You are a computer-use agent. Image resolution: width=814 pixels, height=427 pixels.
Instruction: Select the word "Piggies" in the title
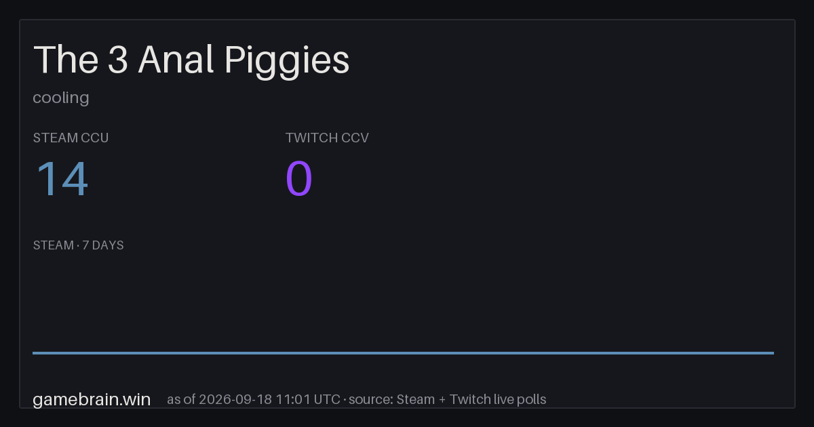pos(287,60)
